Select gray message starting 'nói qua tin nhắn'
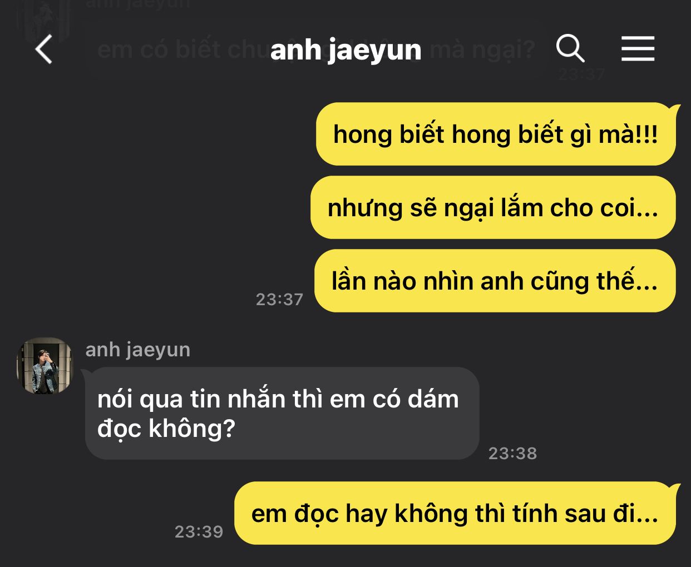Image resolution: width=691 pixels, height=567 pixels. pyautogui.click(x=282, y=413)
